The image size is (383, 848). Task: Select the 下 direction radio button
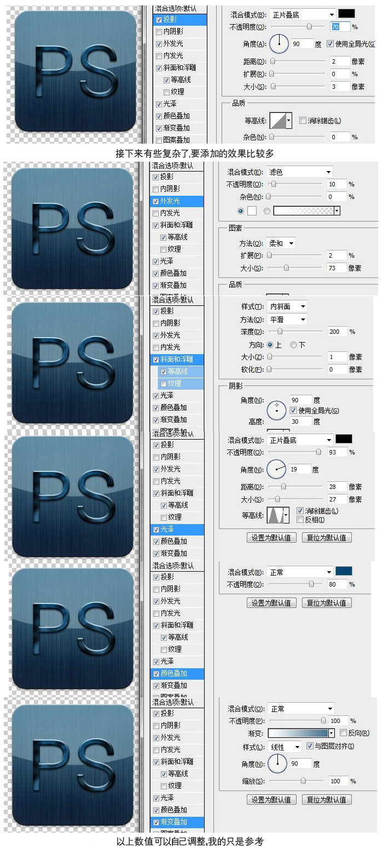293,345
